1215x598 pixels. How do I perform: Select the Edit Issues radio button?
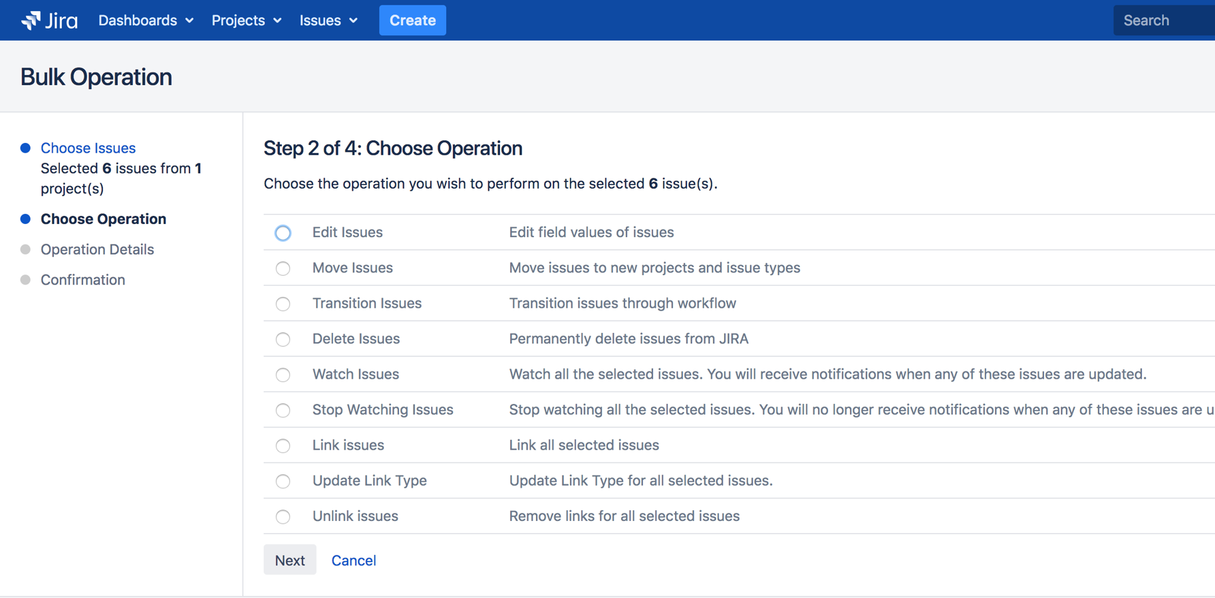283,233
